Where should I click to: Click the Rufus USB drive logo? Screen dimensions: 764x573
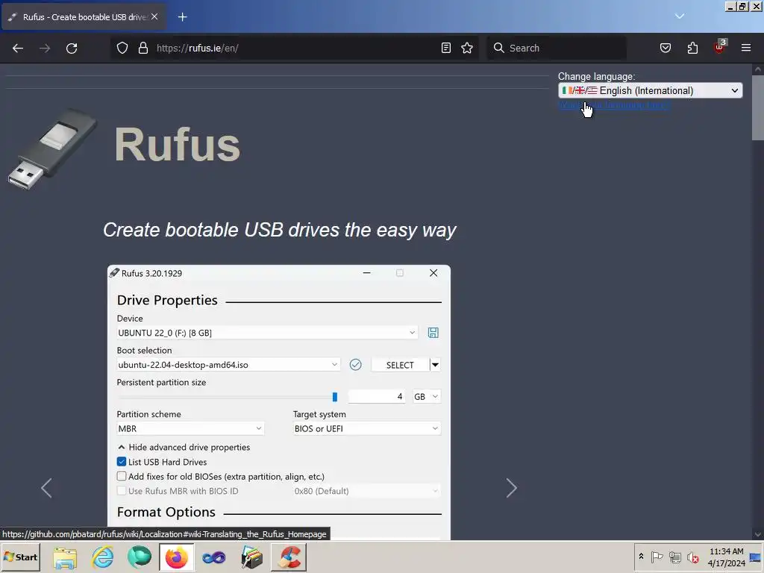[52, 148]
